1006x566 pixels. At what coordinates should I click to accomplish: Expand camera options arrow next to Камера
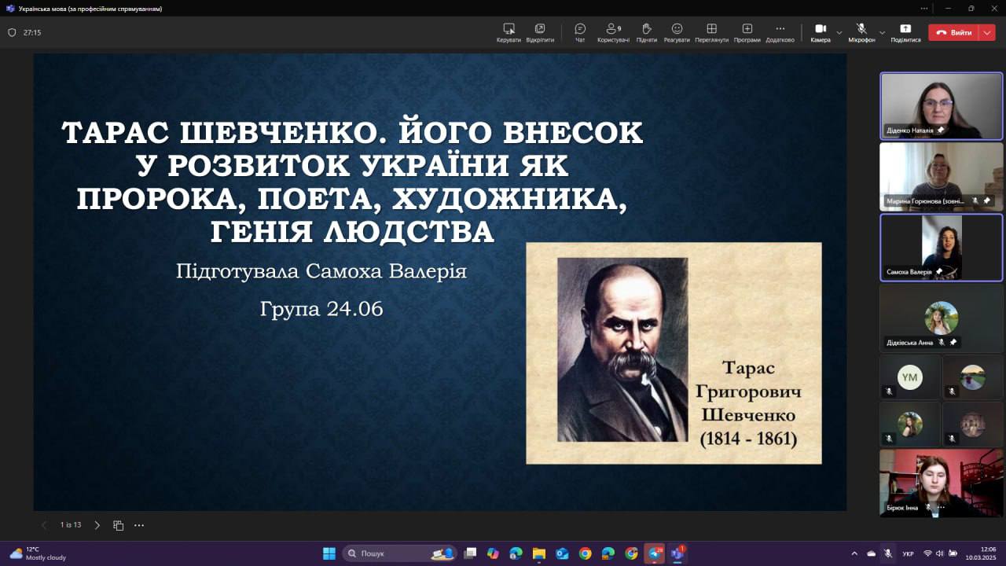pos(839,33)
